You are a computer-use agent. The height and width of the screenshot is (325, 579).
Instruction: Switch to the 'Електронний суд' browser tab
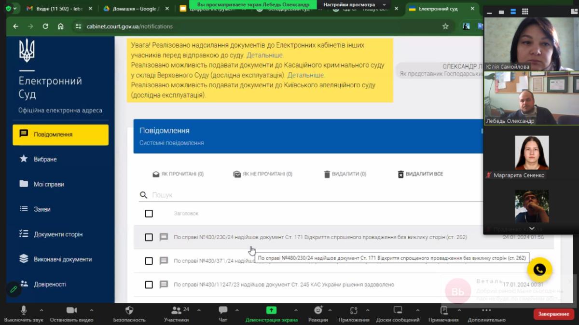coord(438,9)
